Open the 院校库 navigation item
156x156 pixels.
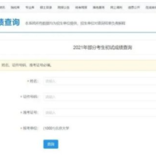pyautogui.click(x=15, y=8)
